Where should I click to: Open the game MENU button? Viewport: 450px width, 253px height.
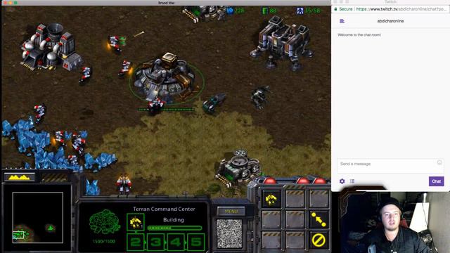coord(231,212)
